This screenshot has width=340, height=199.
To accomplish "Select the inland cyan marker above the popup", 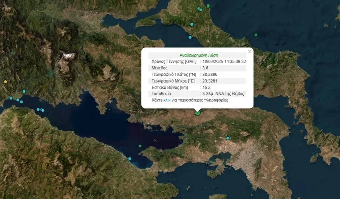I will coord(192,24).
